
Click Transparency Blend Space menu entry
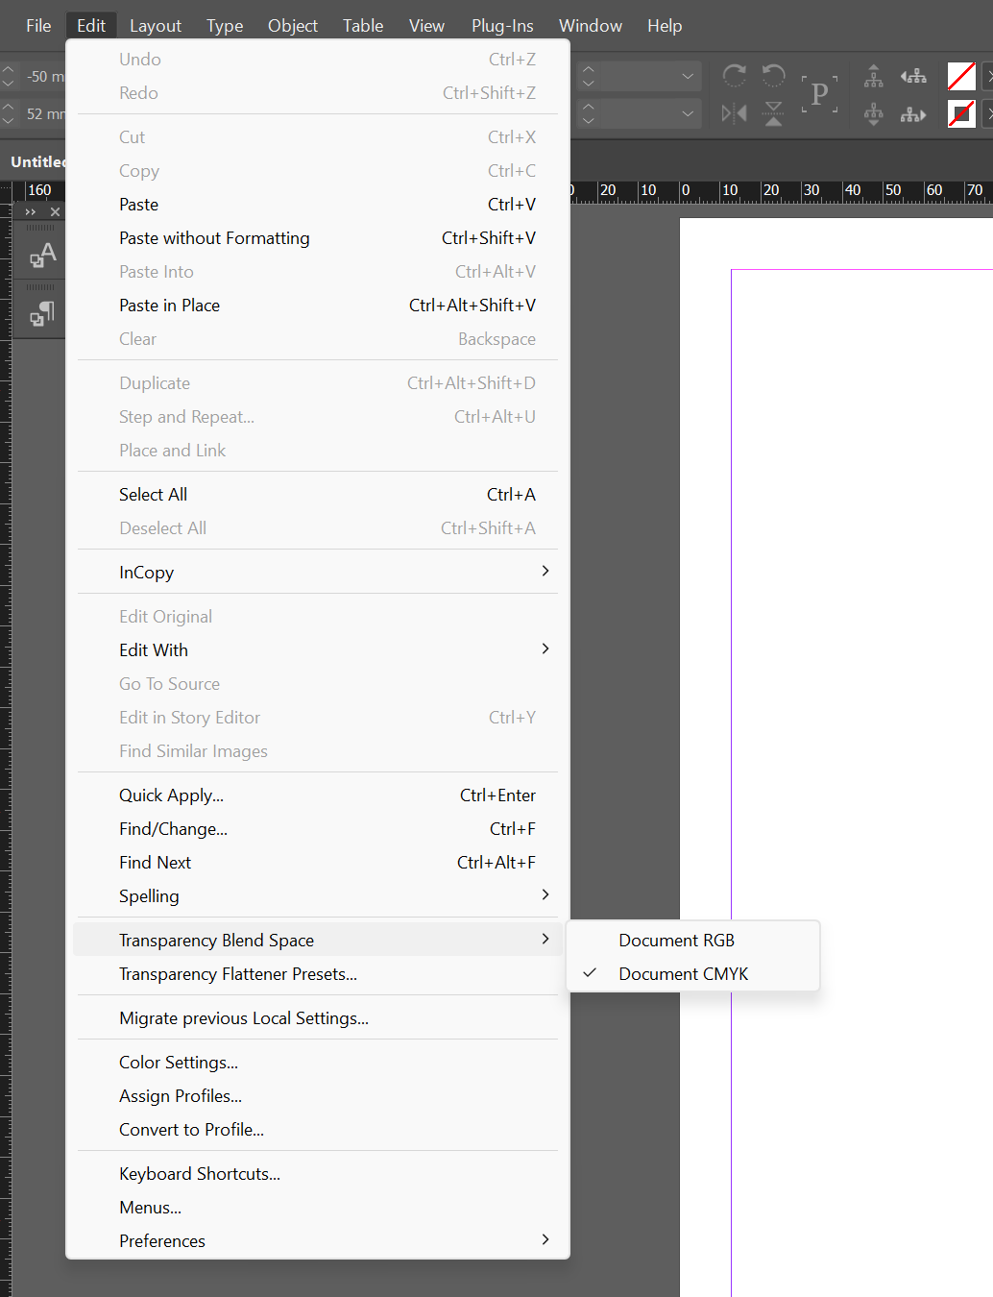click(317, 941)
